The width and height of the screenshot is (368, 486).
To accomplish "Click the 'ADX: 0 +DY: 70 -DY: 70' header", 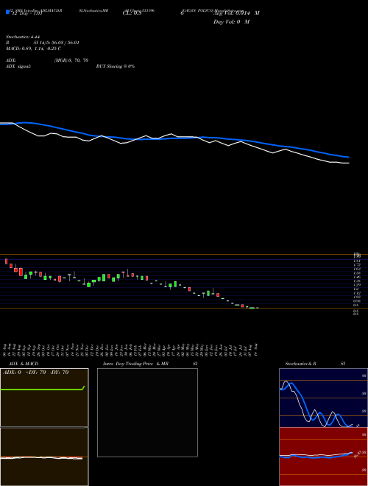I will 35,373.
